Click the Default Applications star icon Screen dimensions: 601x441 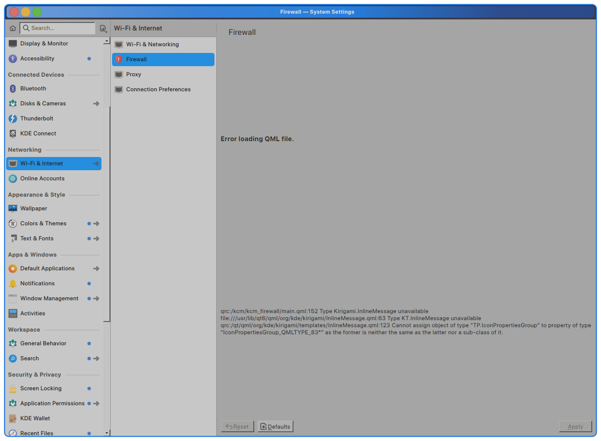click(x=13, y=269)
